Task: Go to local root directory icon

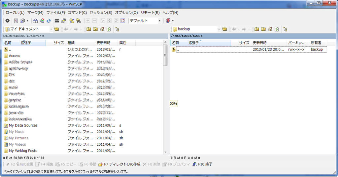Action: point(95,29)
